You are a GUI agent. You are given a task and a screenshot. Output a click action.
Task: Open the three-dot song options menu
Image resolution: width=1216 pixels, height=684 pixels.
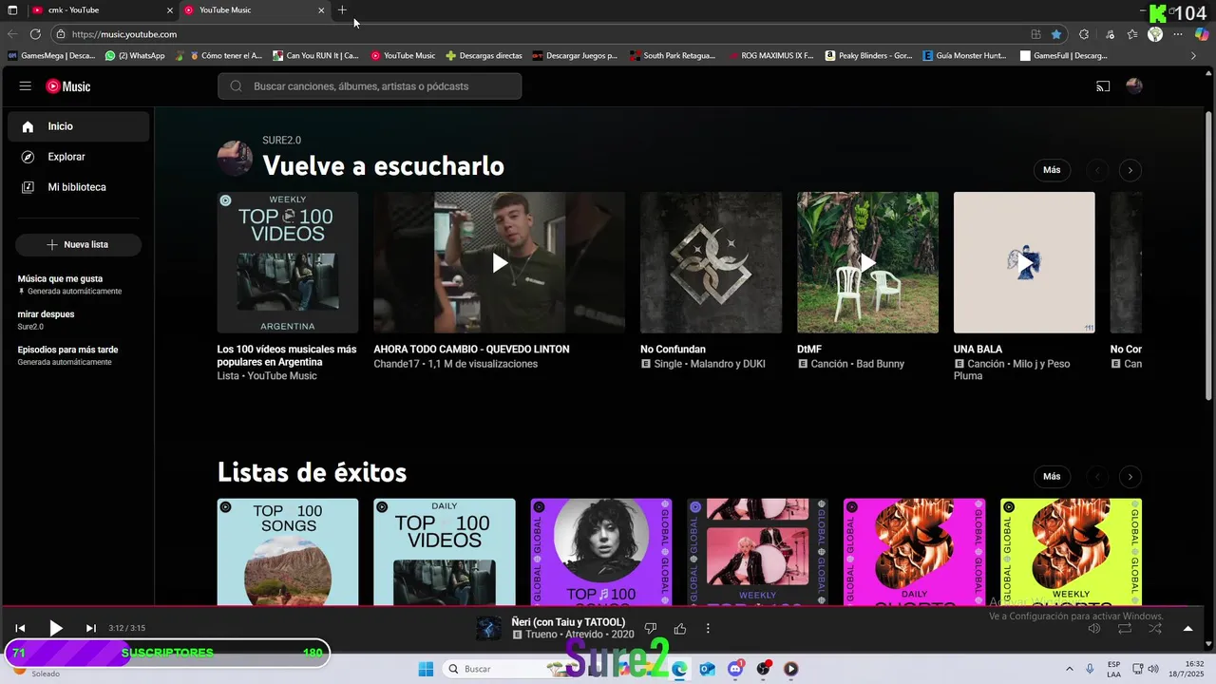[708, 628]
